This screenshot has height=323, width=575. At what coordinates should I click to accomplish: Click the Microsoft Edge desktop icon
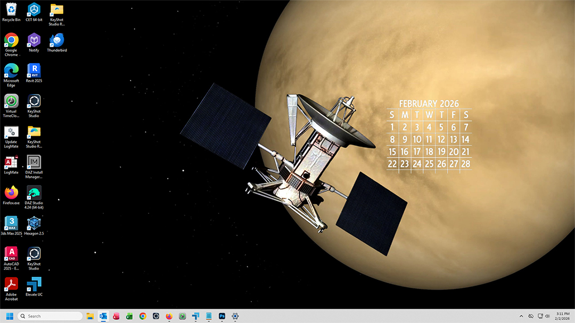(x=11, y=71)
